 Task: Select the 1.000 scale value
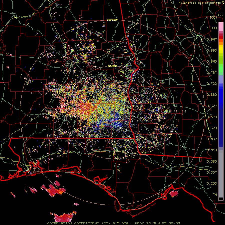pos(212,28)
